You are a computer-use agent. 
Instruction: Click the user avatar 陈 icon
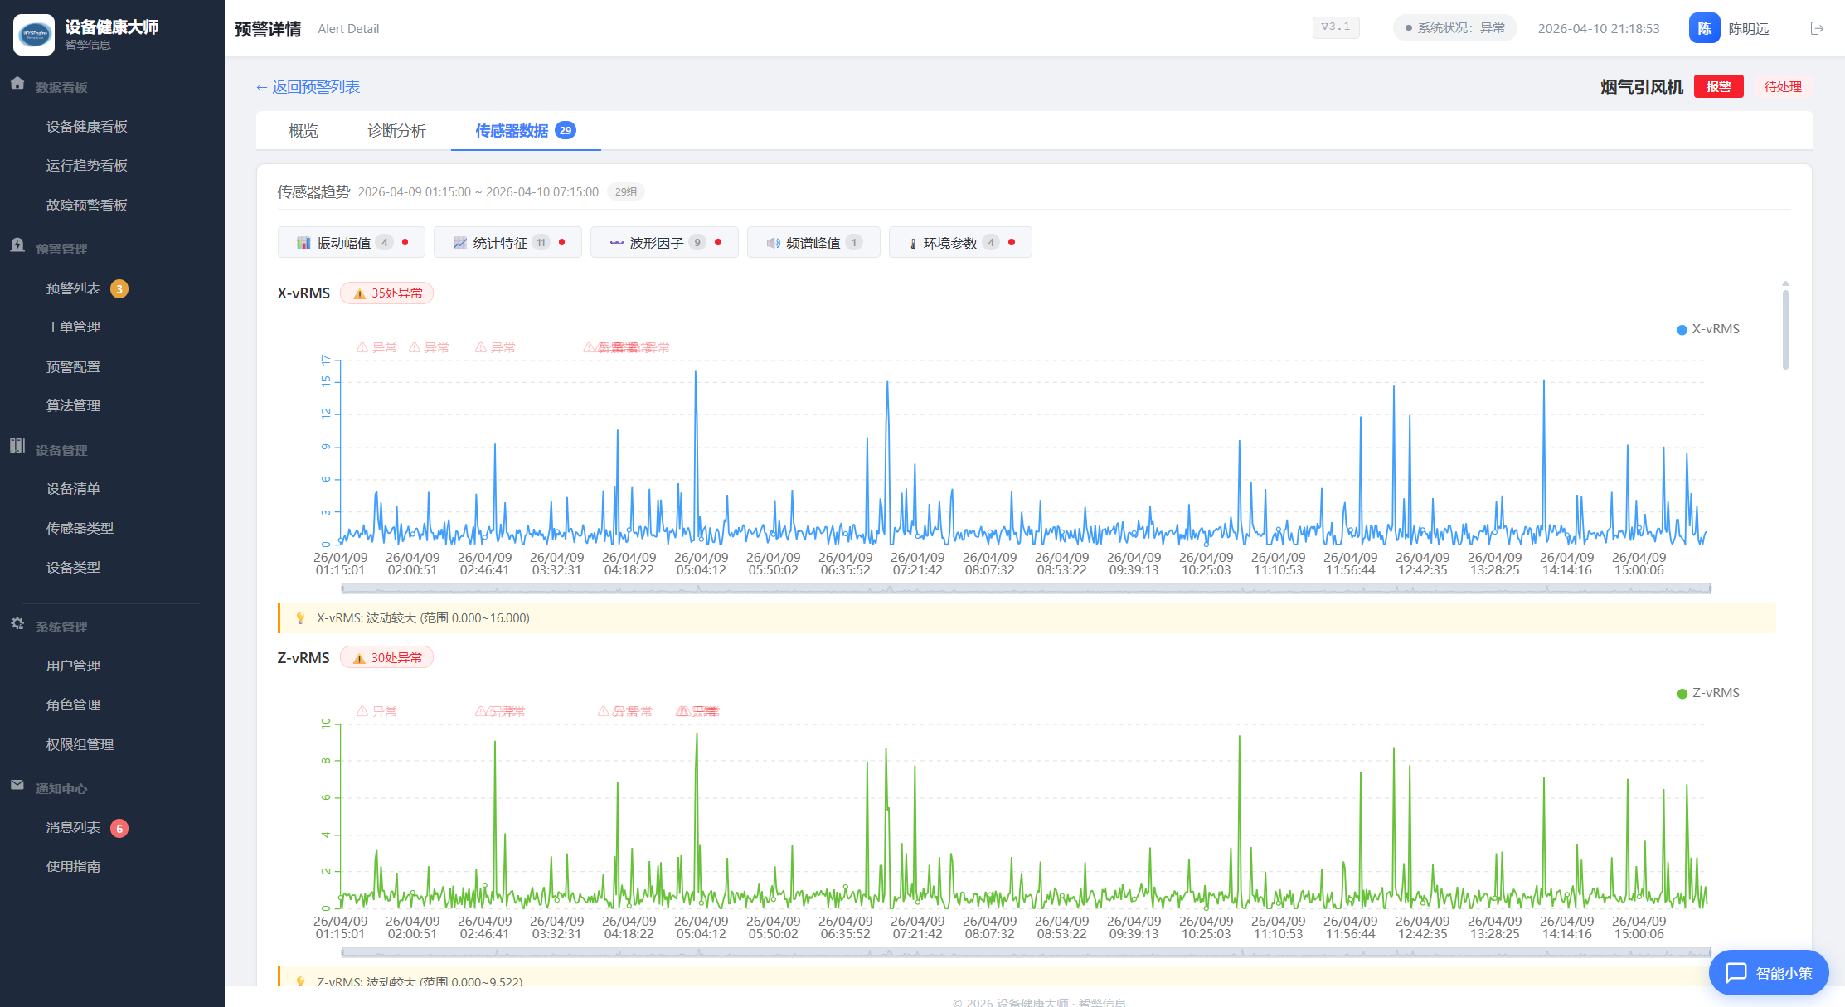[x=1704, y=28]
